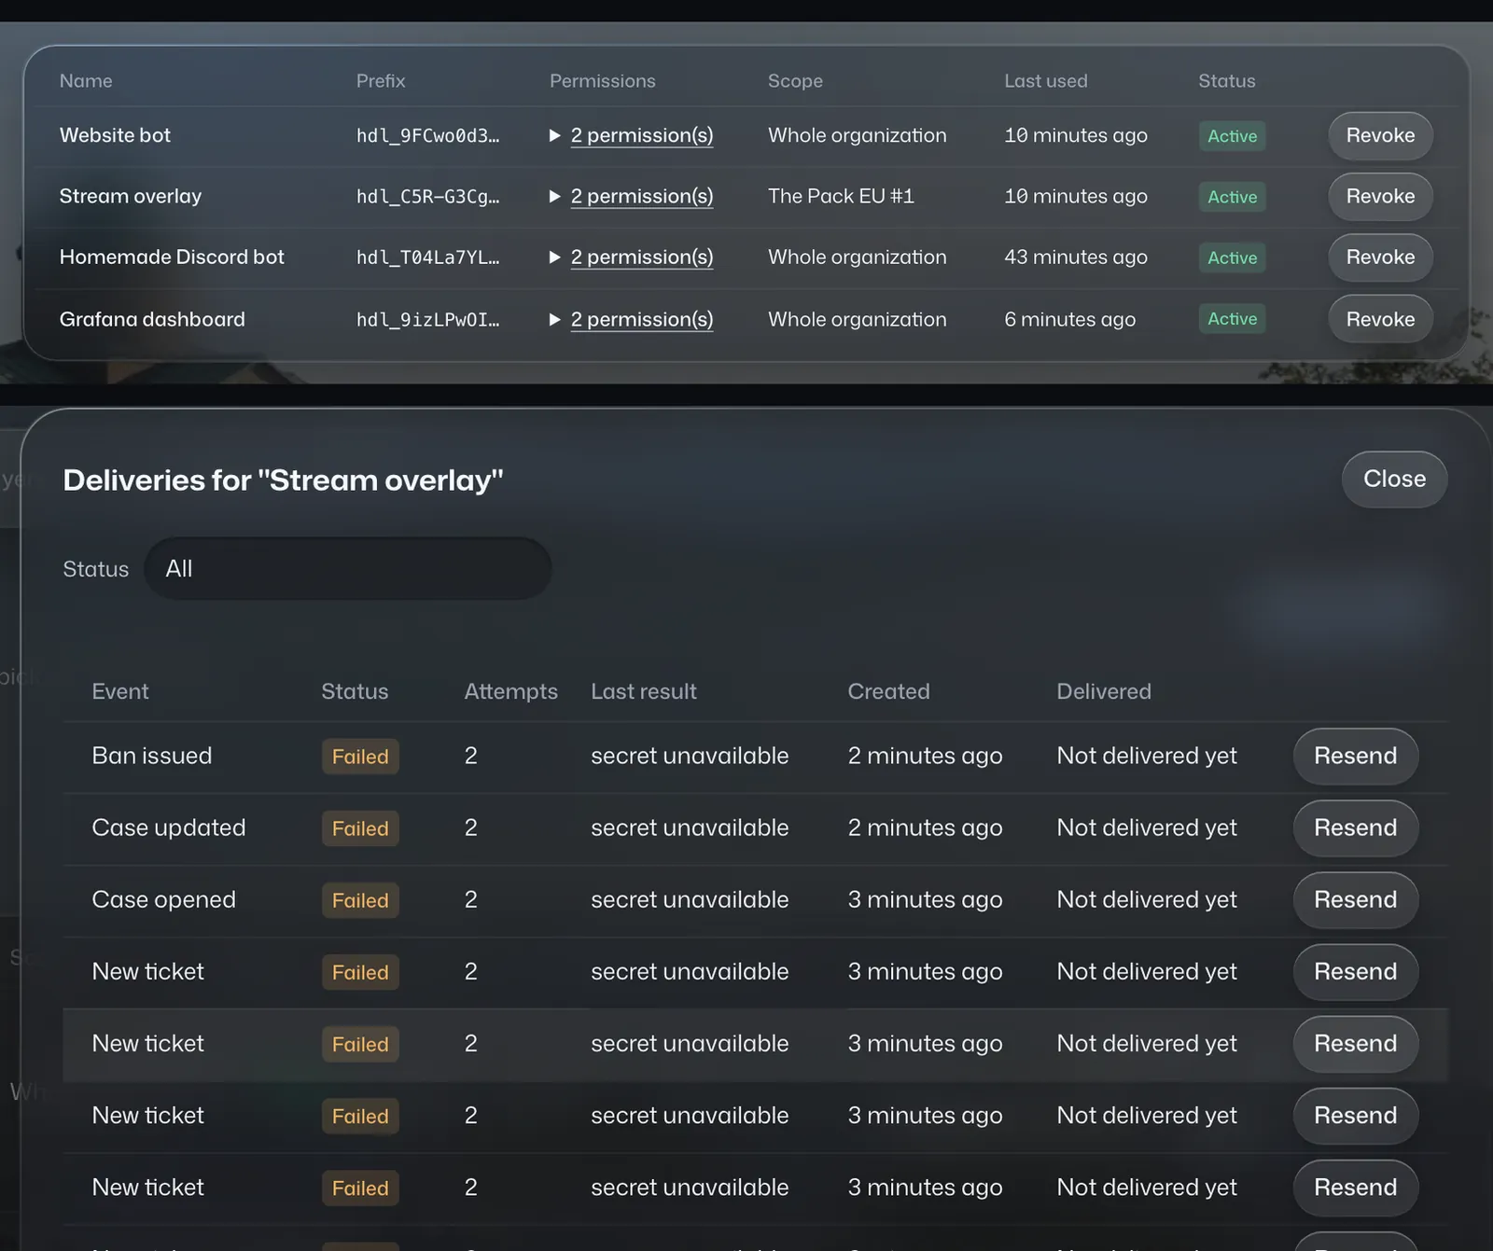The image size is (1493, 1251).
Task: Resend the Ban issued delivery
Action: coord(1355,756)
